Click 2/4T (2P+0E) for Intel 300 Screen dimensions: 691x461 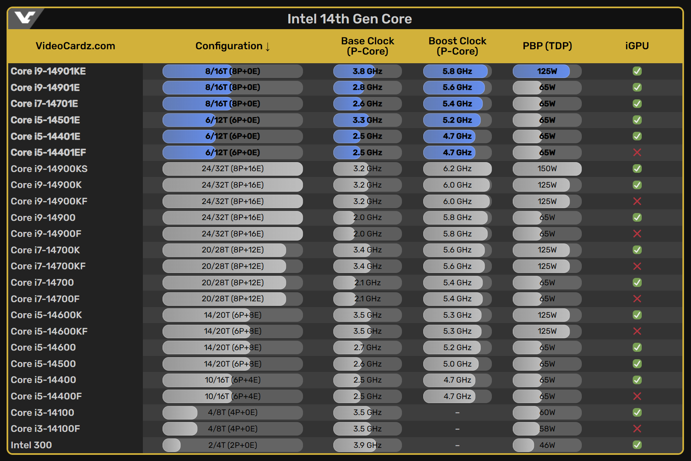pyautogui.click(x=233, y=445)
